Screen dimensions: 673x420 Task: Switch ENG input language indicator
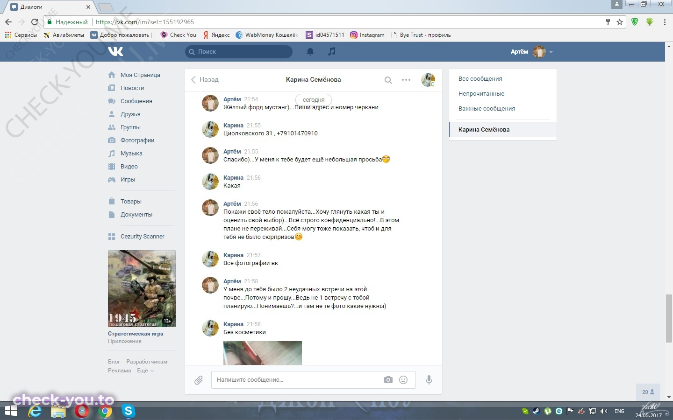coord(619,411)
